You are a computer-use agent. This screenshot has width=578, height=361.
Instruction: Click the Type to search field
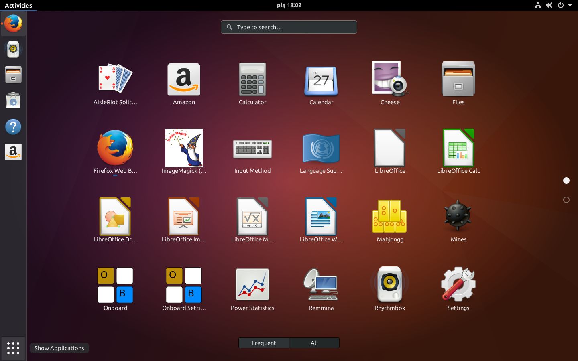[x=289, y=27]
